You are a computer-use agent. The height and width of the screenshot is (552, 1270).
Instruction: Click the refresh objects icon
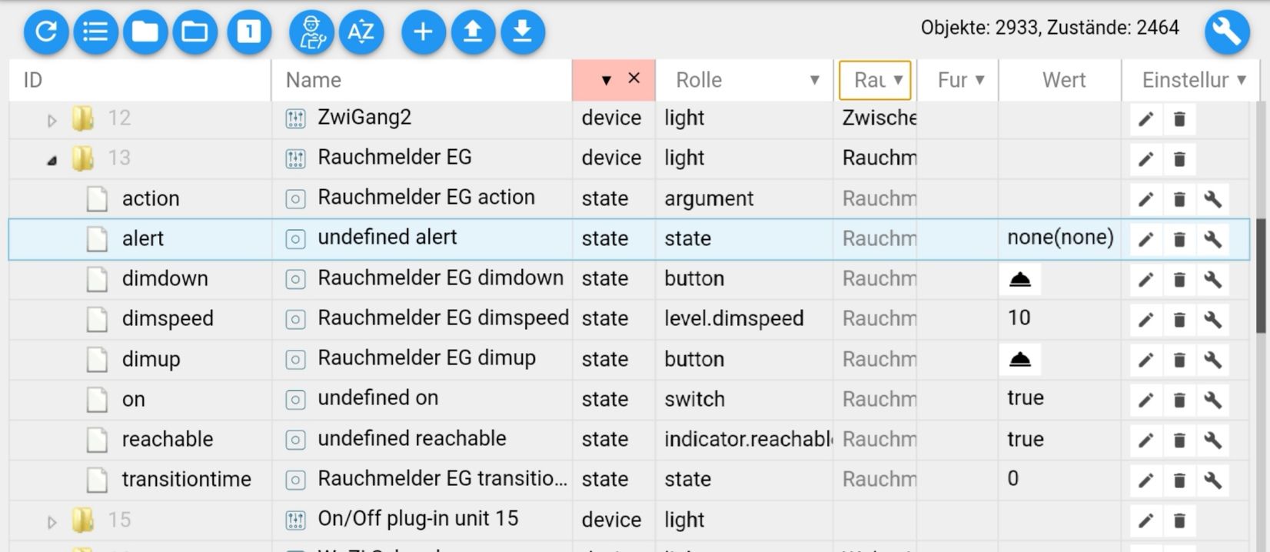(x=46, y=32)
